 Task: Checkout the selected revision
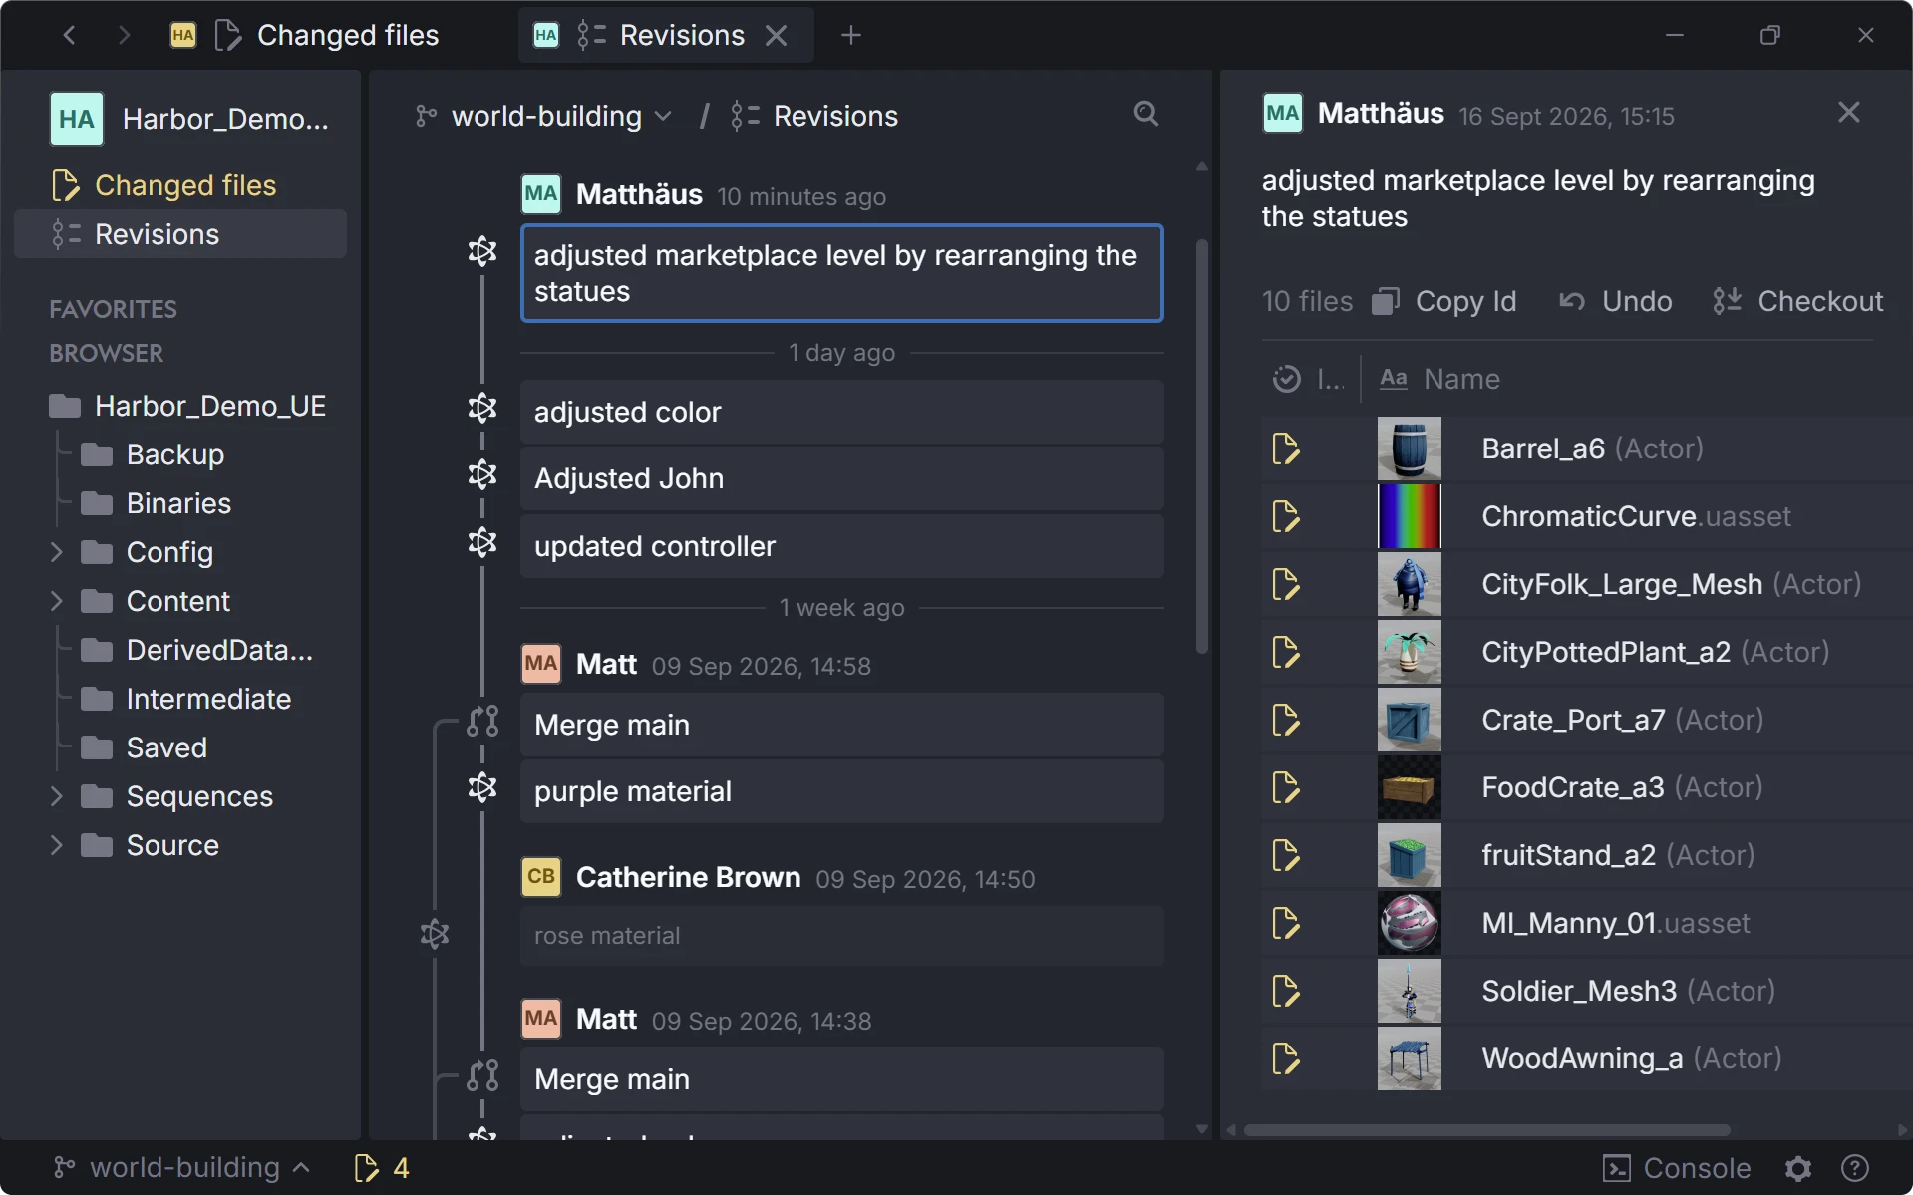tap(1797, 301)
